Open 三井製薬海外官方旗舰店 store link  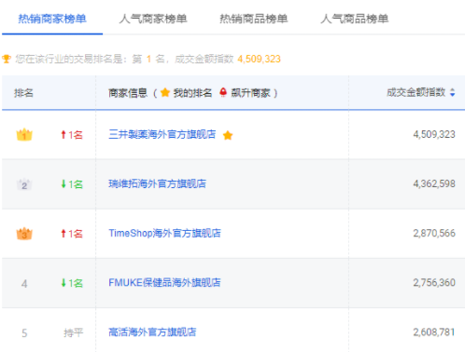pos(162,134)
